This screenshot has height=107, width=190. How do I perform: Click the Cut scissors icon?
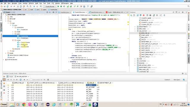pyautogui.click(x=18, y=7)
